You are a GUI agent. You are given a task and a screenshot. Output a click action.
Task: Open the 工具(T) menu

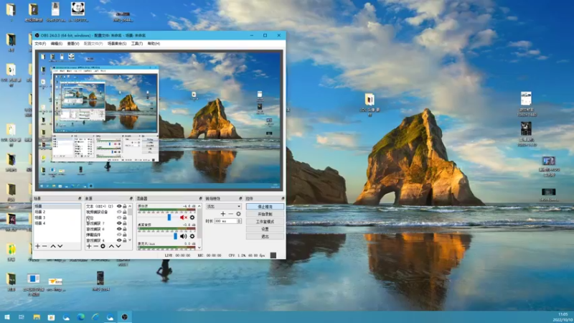pos(137,44)
